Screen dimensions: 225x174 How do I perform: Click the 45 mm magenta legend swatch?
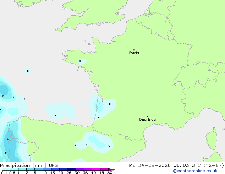pyautogui.click(x=104, y=169)
